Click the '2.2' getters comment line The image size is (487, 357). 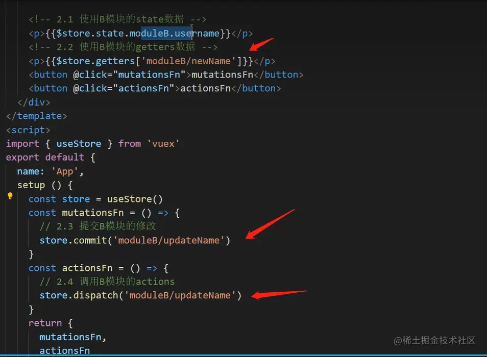(x=123, y=47)
